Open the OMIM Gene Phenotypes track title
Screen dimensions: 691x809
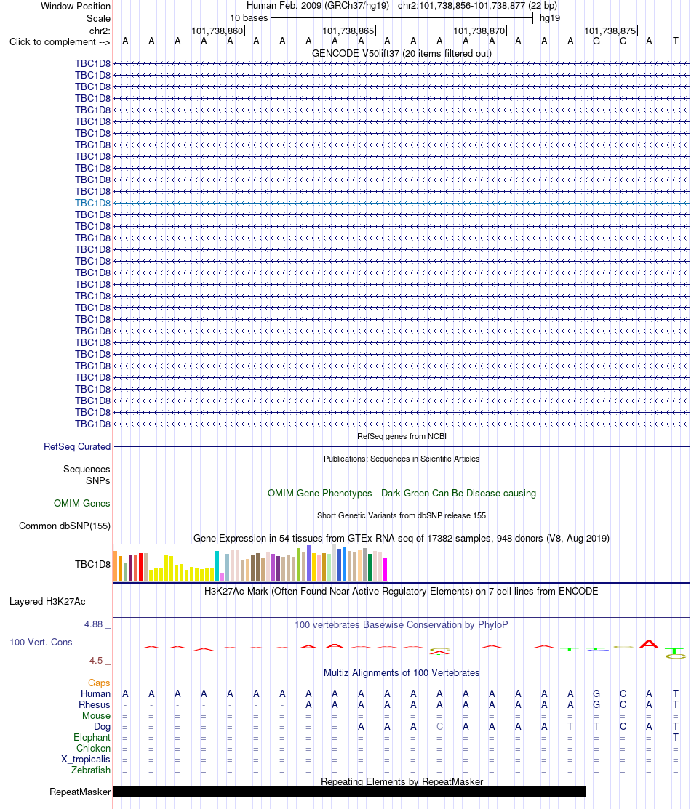point(402,494)
